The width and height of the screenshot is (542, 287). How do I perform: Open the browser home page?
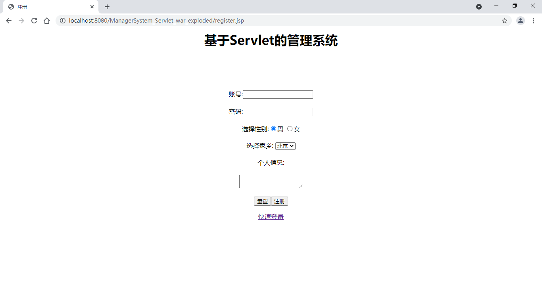(47, 21)
